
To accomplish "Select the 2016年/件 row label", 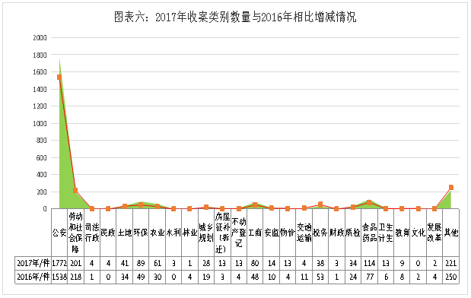I will [33, 277].
